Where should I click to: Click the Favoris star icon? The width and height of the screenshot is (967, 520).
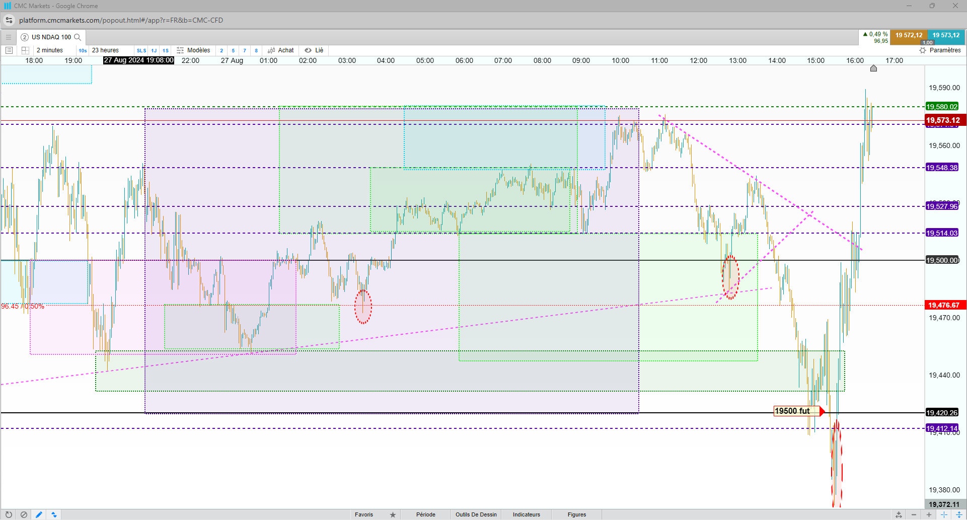pyautogui.click(x=393, y=514)
